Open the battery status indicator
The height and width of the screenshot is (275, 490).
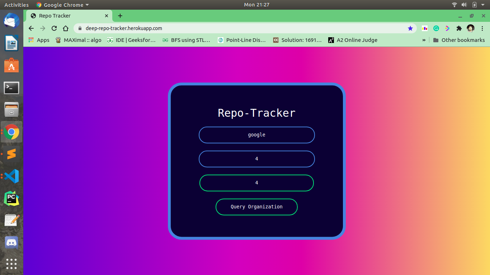(475, 5)
